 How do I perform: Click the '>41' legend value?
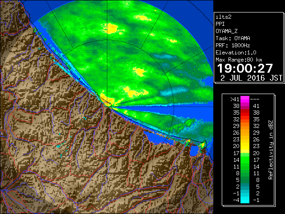pyautogui.click(x=235, y=99)
